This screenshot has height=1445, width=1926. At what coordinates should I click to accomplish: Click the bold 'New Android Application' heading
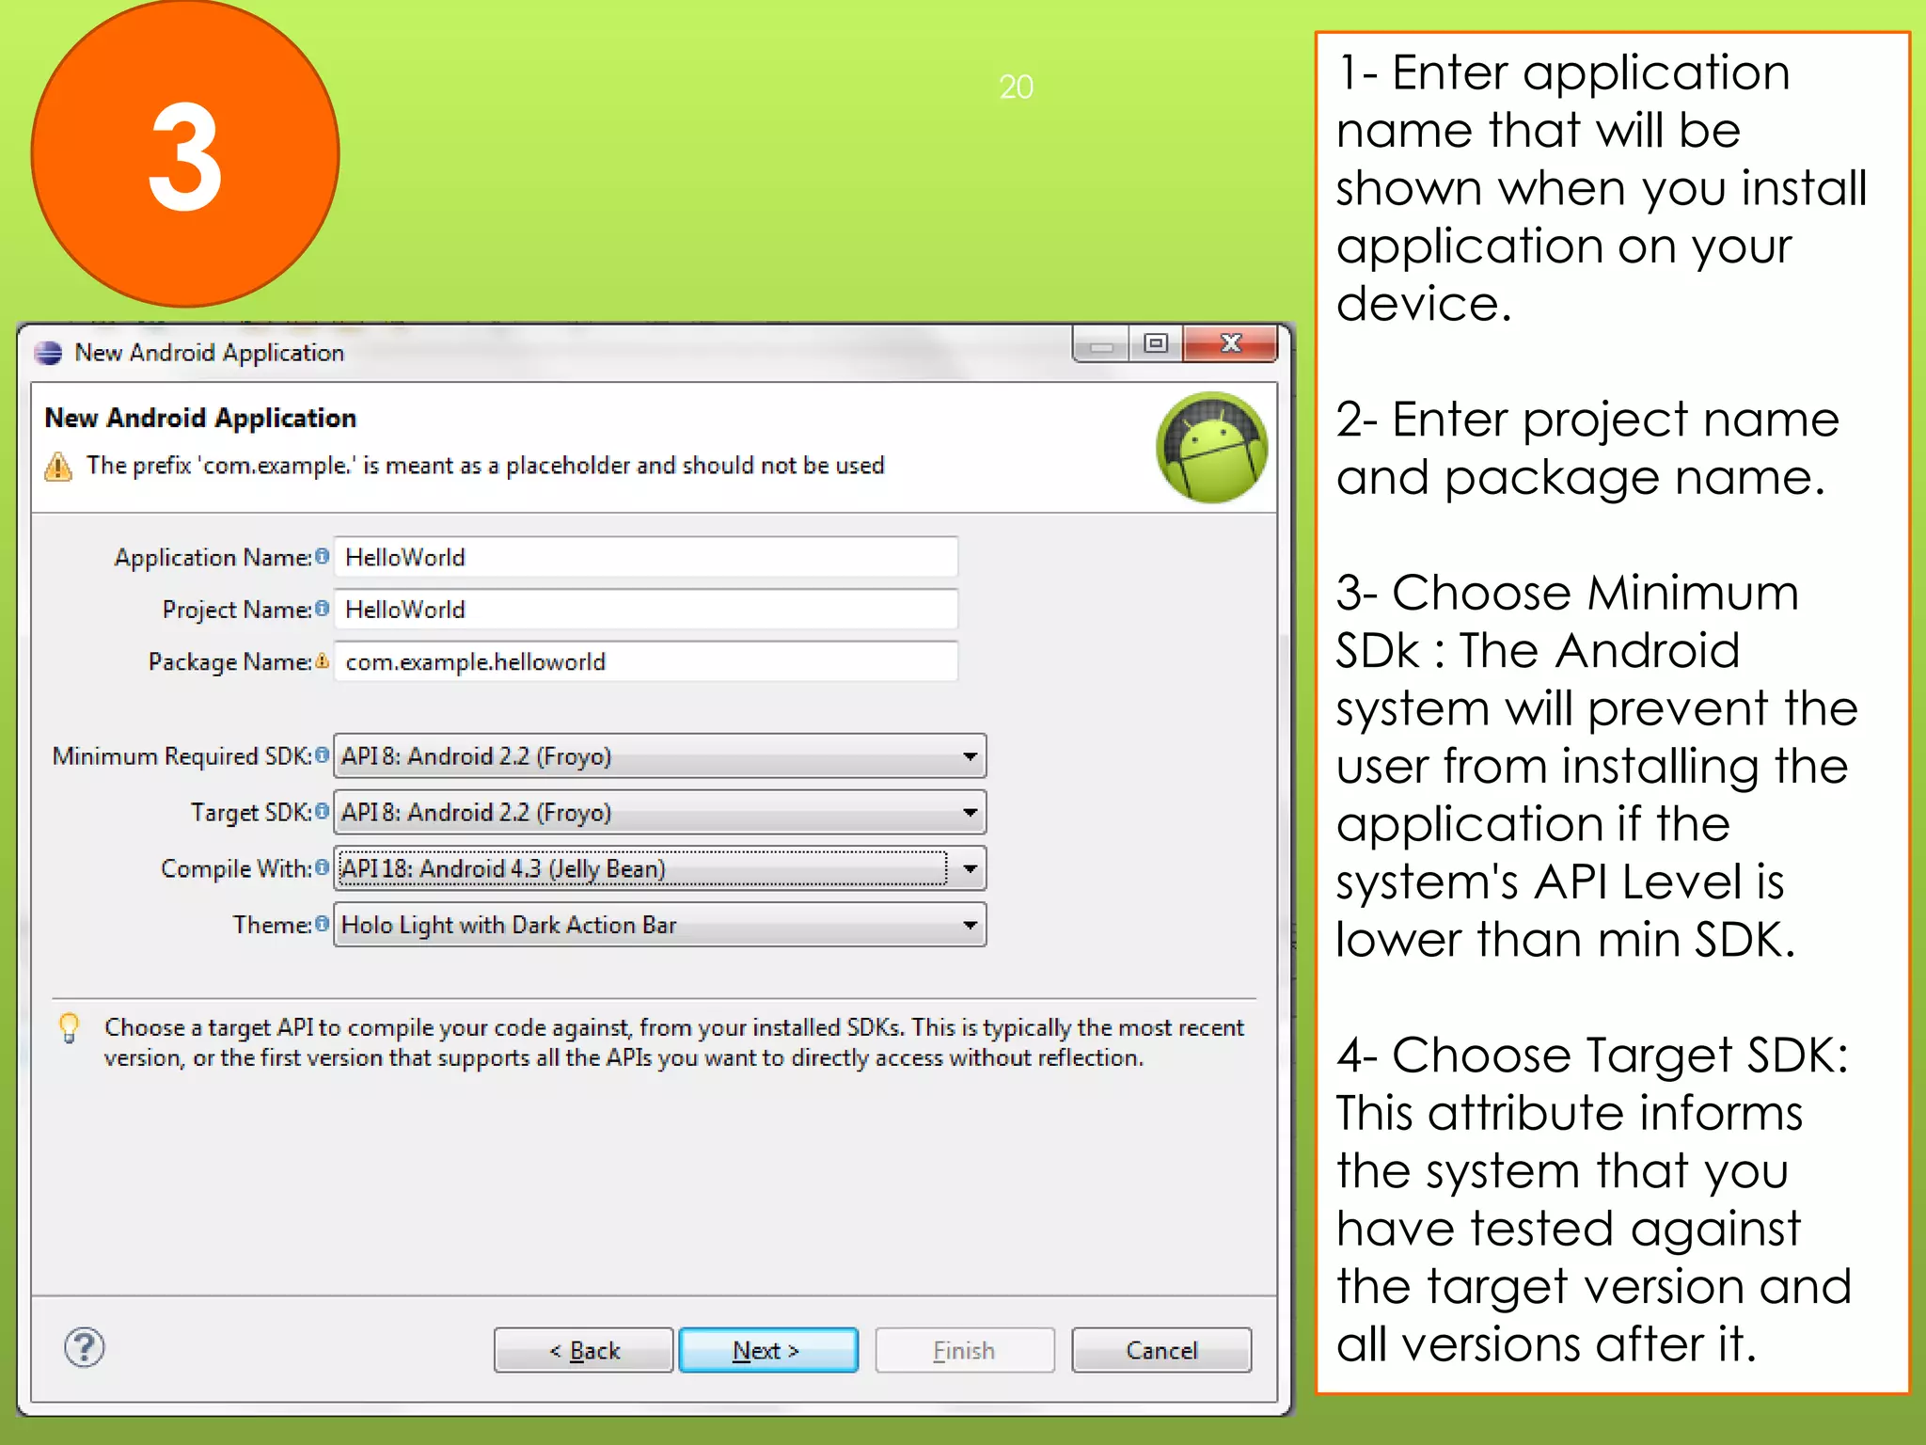point(200,418)
